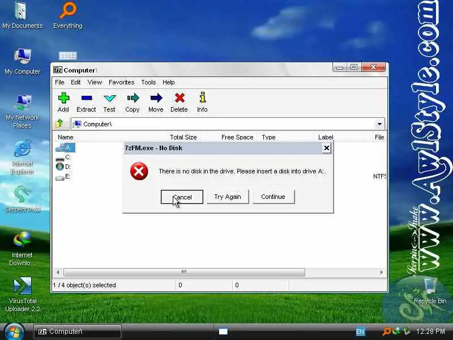Screen dimensions: 453x340
Task: Select removable drive E:
Action: (x=63, y=177)
